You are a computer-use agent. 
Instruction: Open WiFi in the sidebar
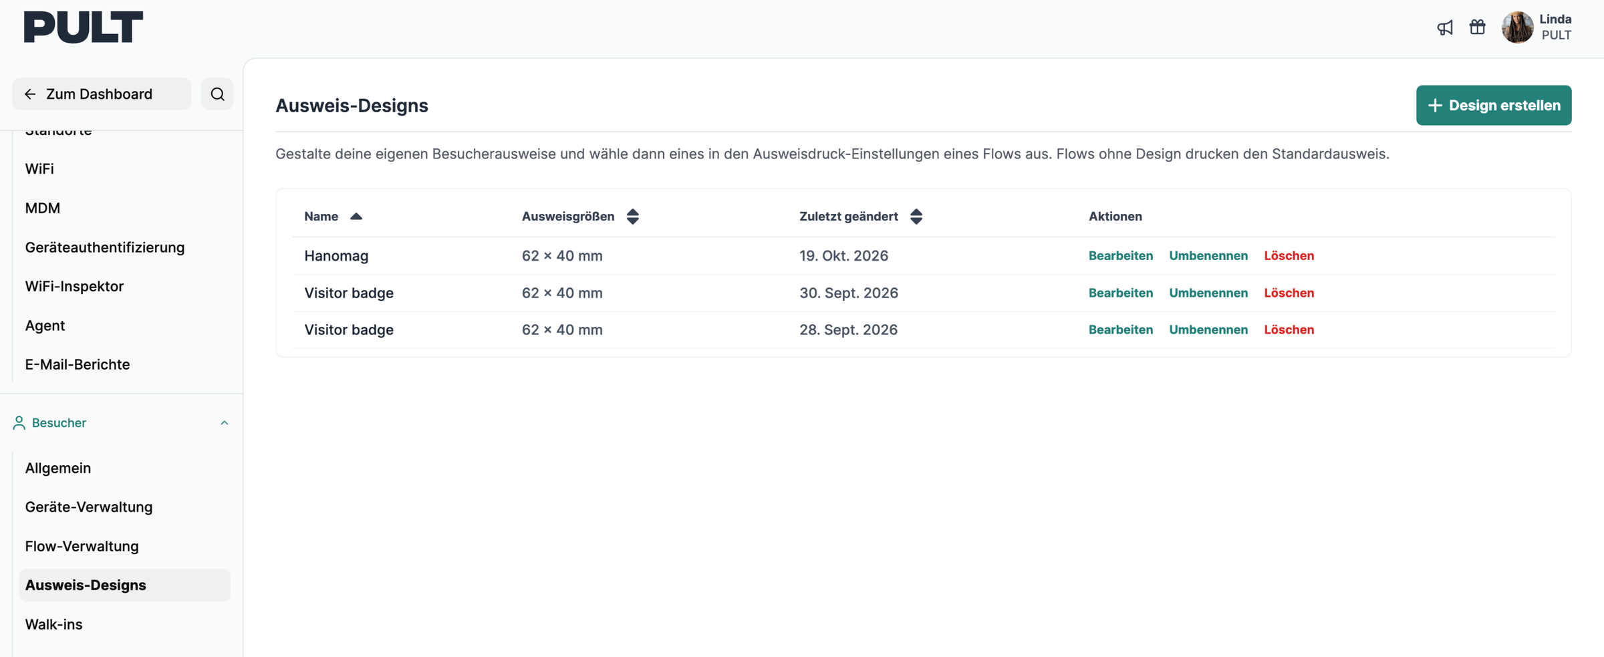tap(39, 169)
